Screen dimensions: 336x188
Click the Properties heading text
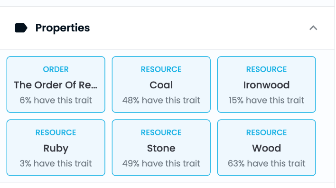pyautogui.click(x=63, y=28)
